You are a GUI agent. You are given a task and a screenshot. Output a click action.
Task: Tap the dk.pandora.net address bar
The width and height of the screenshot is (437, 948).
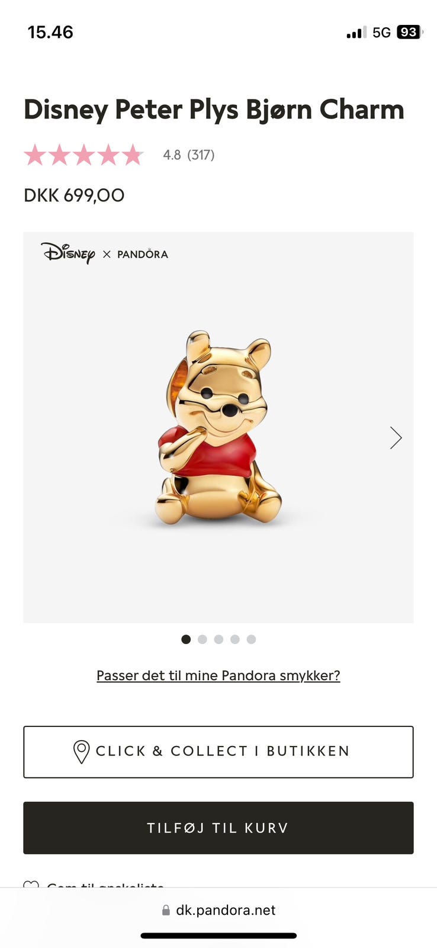[218, 910]
